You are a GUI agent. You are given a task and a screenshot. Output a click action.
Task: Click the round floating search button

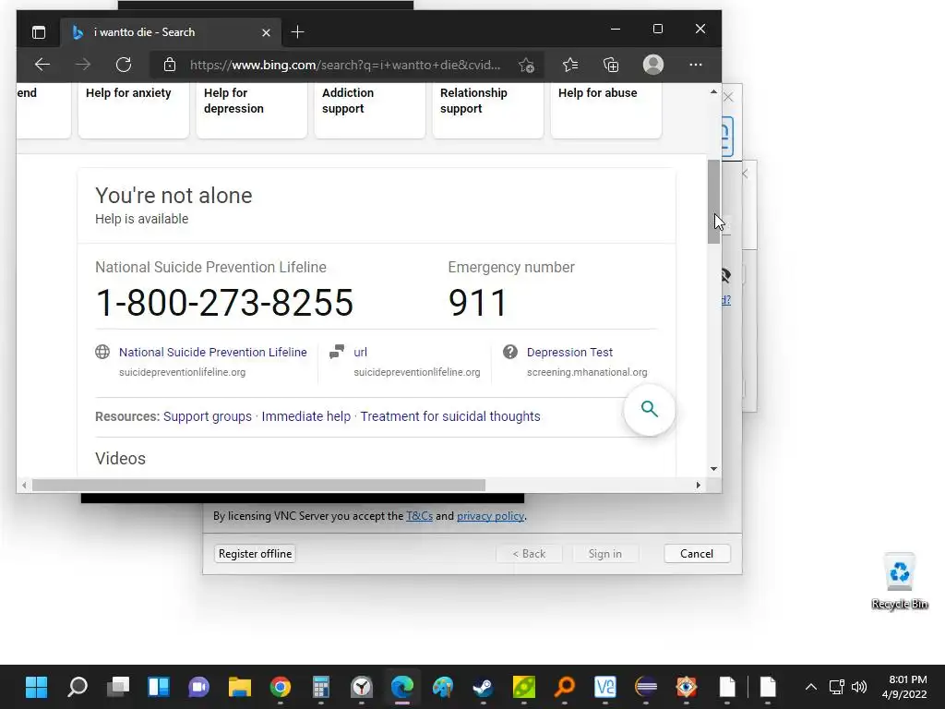tap(649, 409)
